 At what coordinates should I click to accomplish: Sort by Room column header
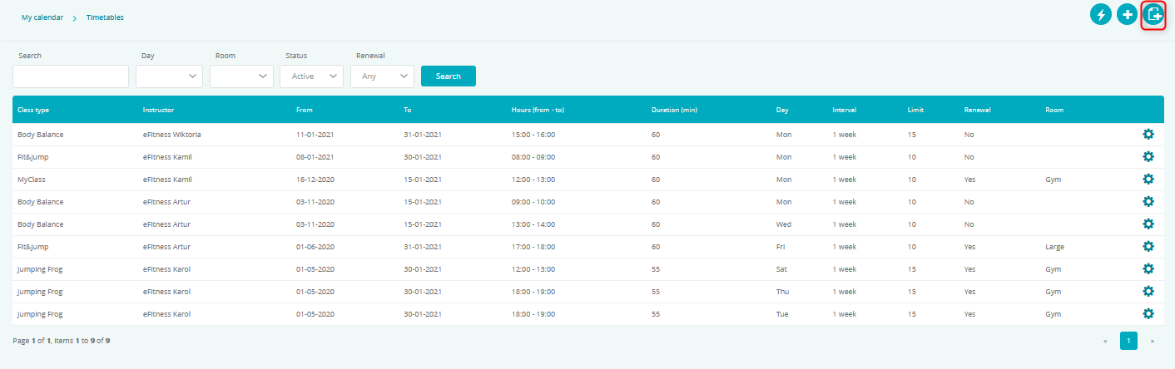1054,110
